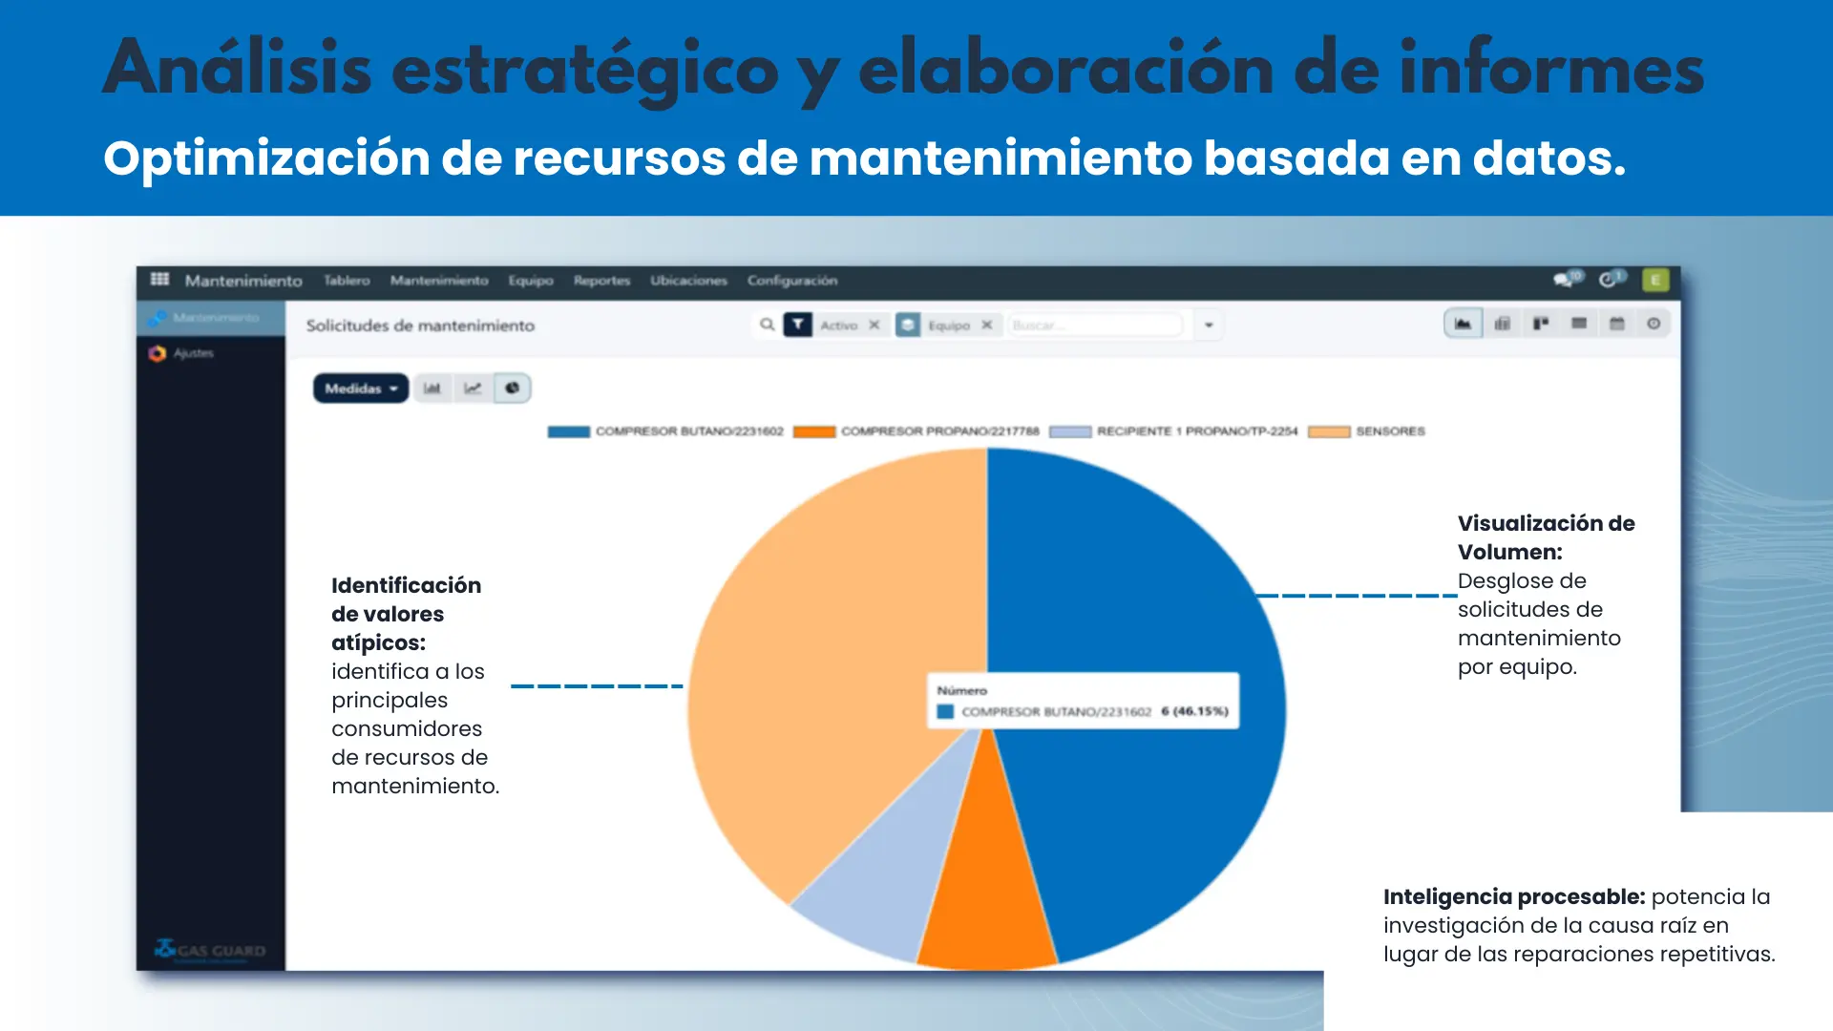Open the activity view clock icon
1833x1031 pixels.
point(1654,325)
